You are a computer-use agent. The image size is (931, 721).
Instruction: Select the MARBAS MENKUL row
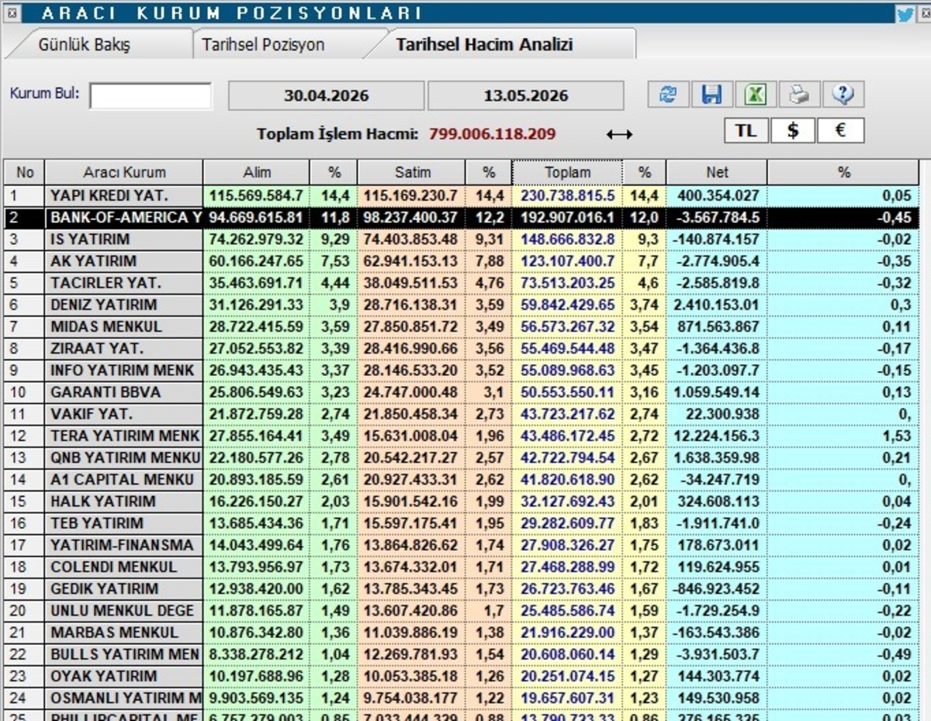[x=462, y=632]
